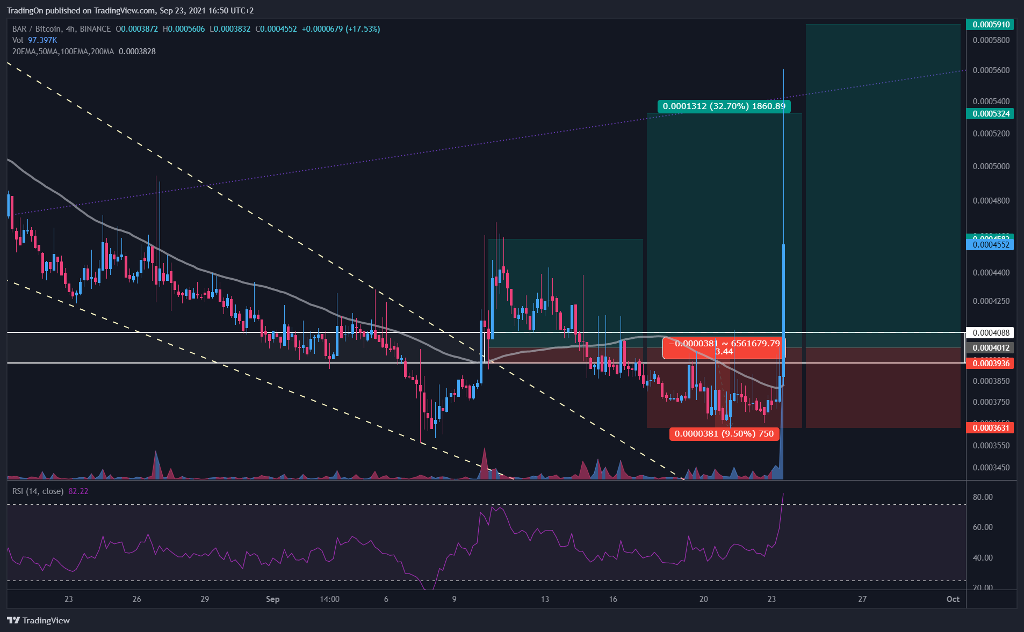
Task: Click the '27' date label on time axis
Action: 862,599
